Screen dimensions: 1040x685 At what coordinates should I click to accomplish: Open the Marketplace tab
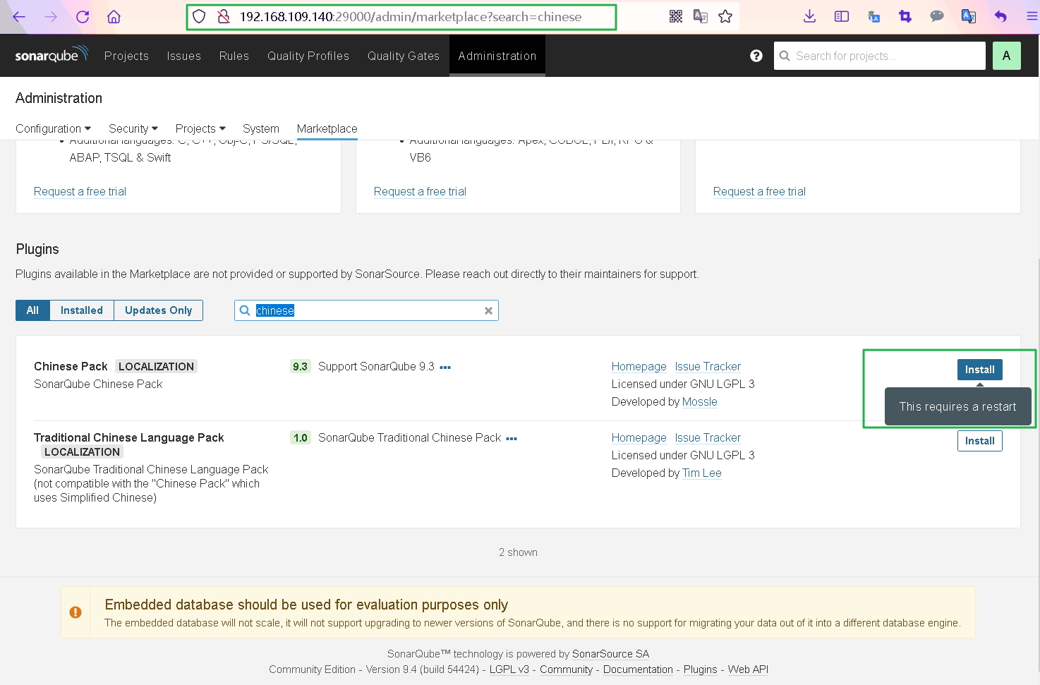click(327, 128)
